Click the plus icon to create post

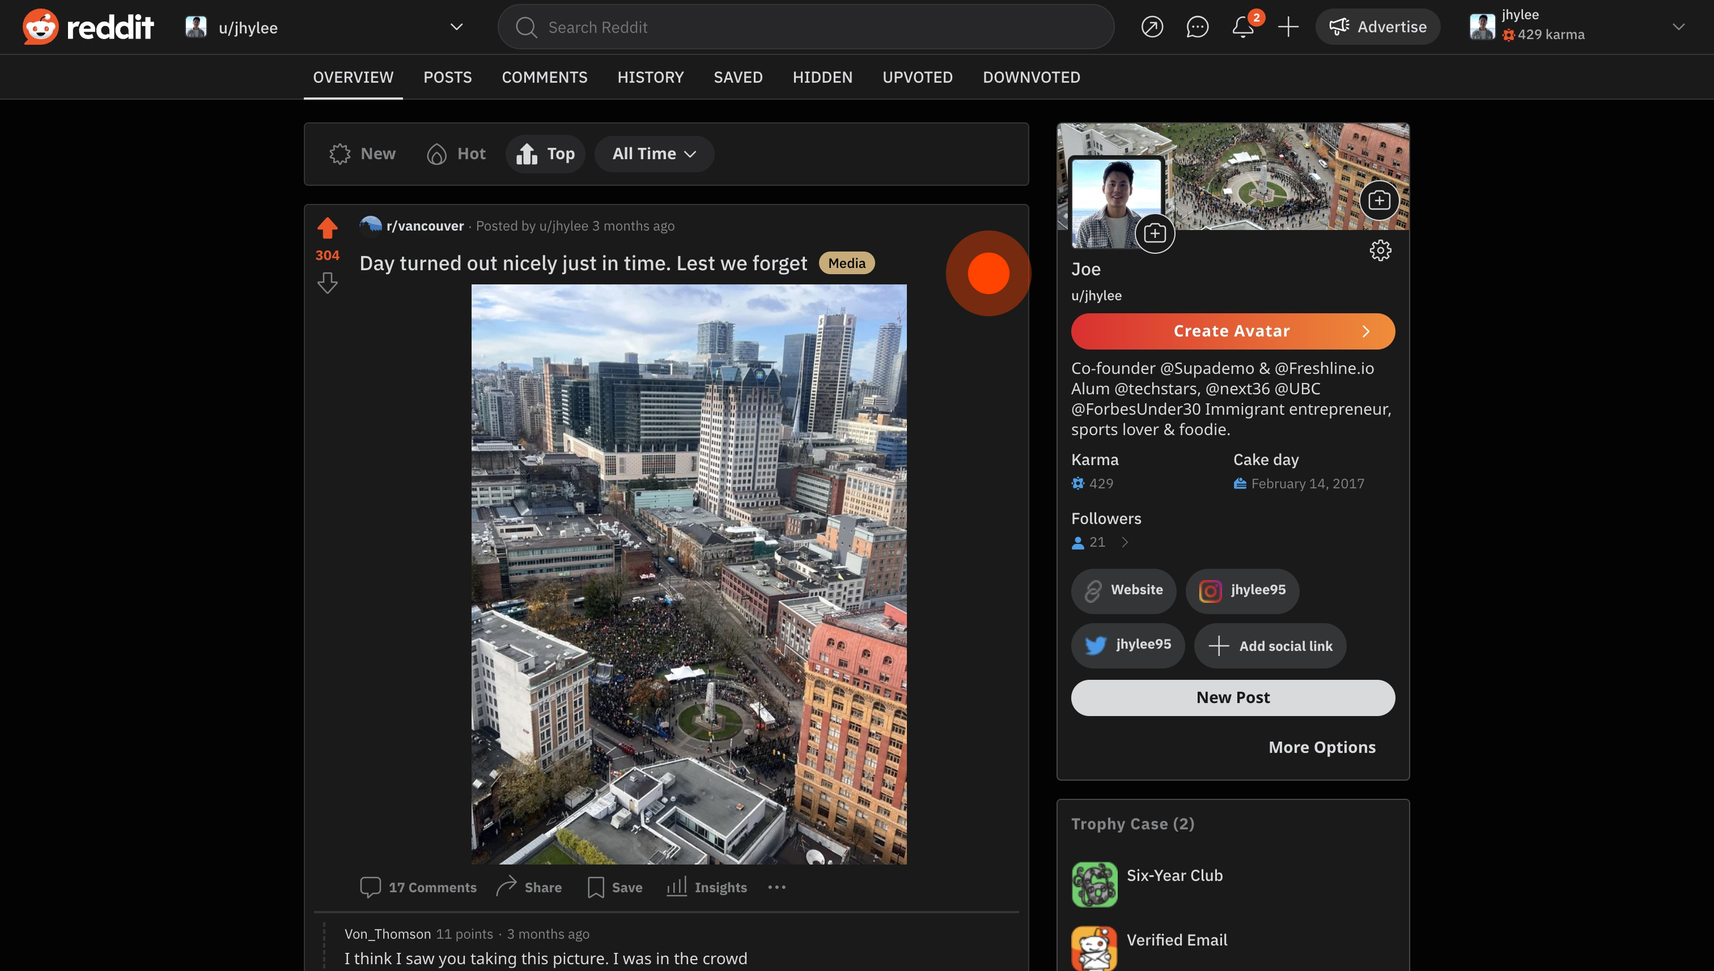(x=1288, y=27)
